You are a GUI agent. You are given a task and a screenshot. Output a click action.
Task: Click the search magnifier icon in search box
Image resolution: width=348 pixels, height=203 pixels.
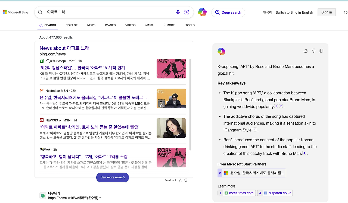[x=40, y=12]
